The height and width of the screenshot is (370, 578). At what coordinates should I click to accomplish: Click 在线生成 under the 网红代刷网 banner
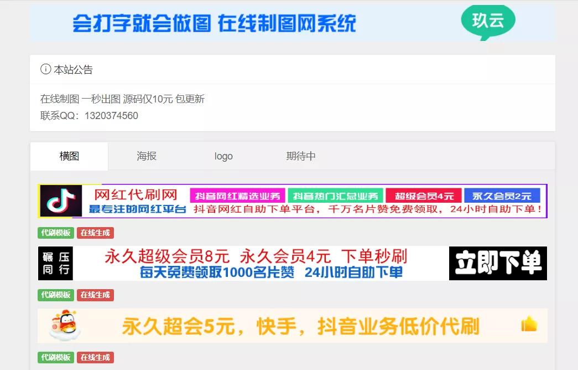click(95, 233)
